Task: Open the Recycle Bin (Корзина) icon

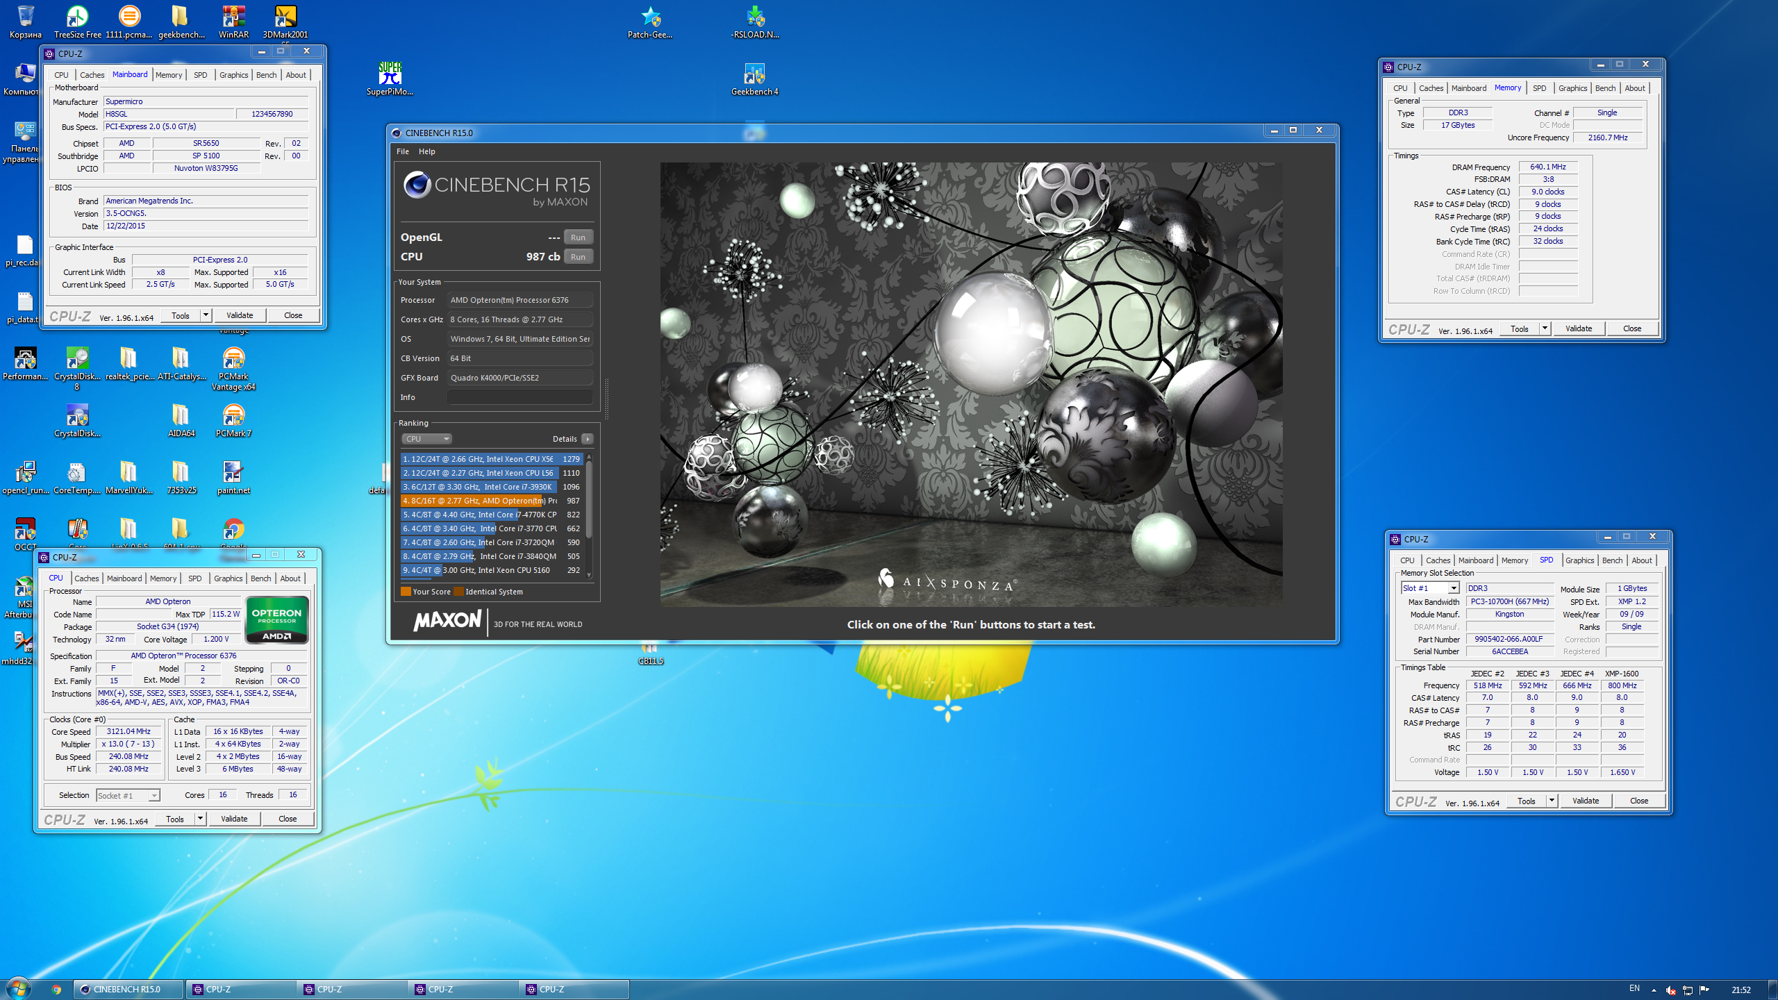Action: (26, 21)
